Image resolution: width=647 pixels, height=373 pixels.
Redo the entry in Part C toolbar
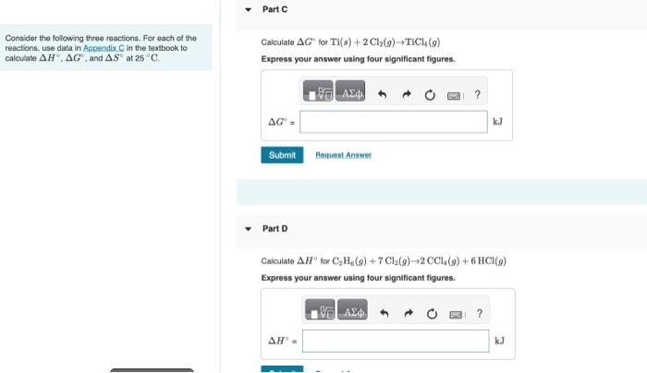coord(407,95)
